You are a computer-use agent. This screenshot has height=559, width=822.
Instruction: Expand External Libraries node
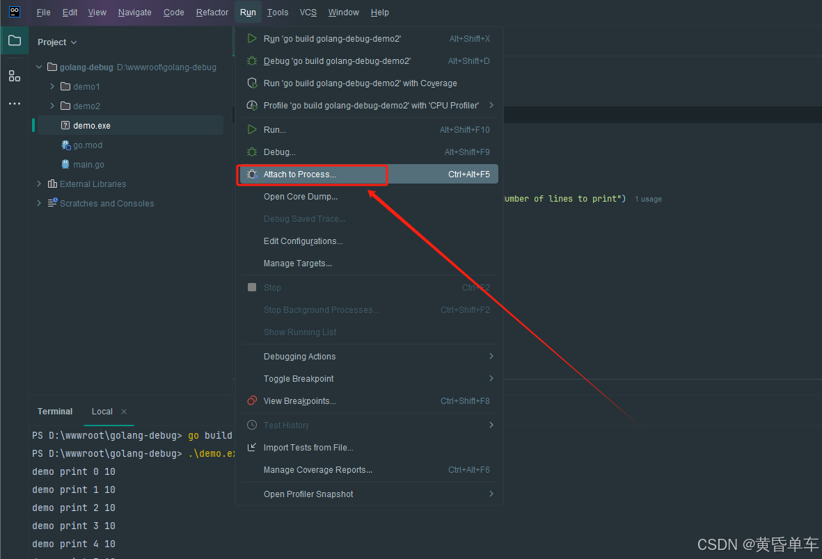click(39, 184)
